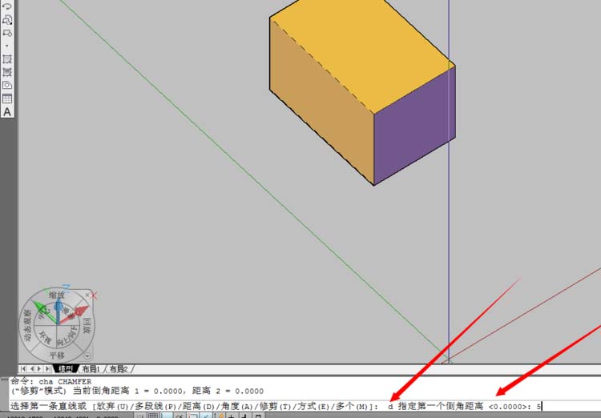
Task: Open the navigation wheel menu arrow
Action: point(87,356)
